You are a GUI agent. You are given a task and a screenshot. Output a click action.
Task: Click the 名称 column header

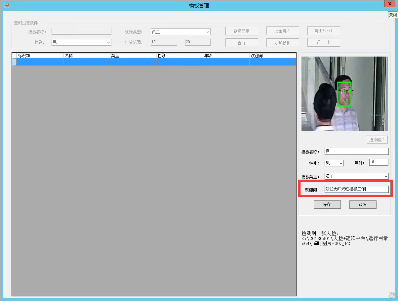pos(86,56)
